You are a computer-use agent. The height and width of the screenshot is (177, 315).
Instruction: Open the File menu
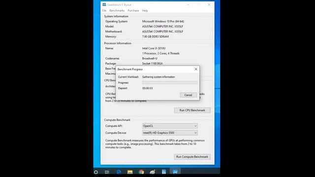104,11
